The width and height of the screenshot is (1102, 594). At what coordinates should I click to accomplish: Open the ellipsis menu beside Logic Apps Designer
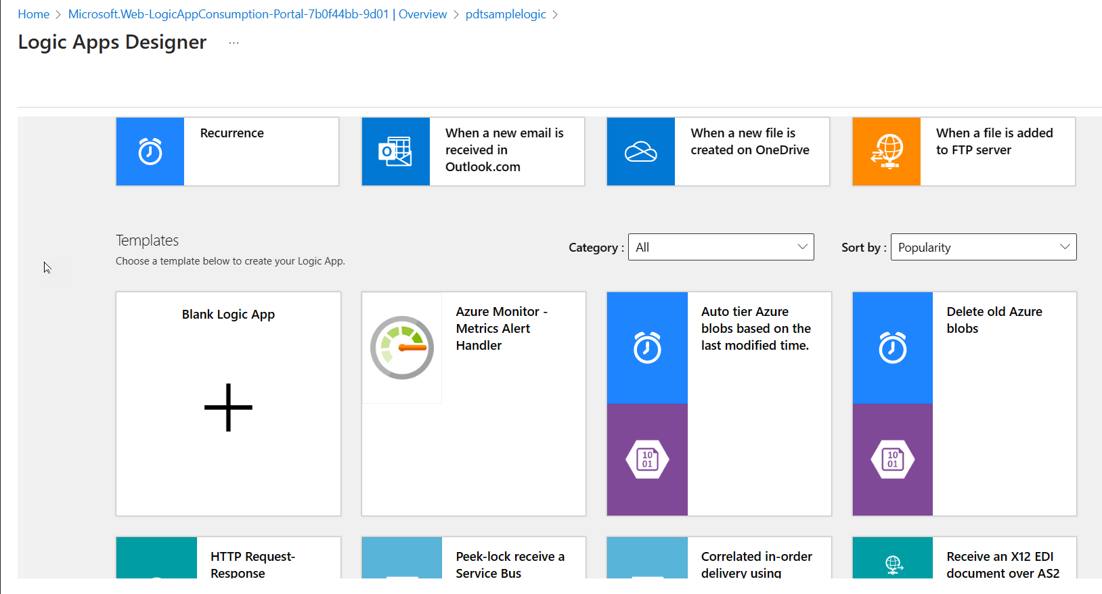click(x=234, y=43)
